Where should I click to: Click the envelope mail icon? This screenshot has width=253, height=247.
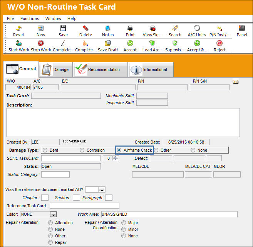pyautogui.click(x=235, y=82)
